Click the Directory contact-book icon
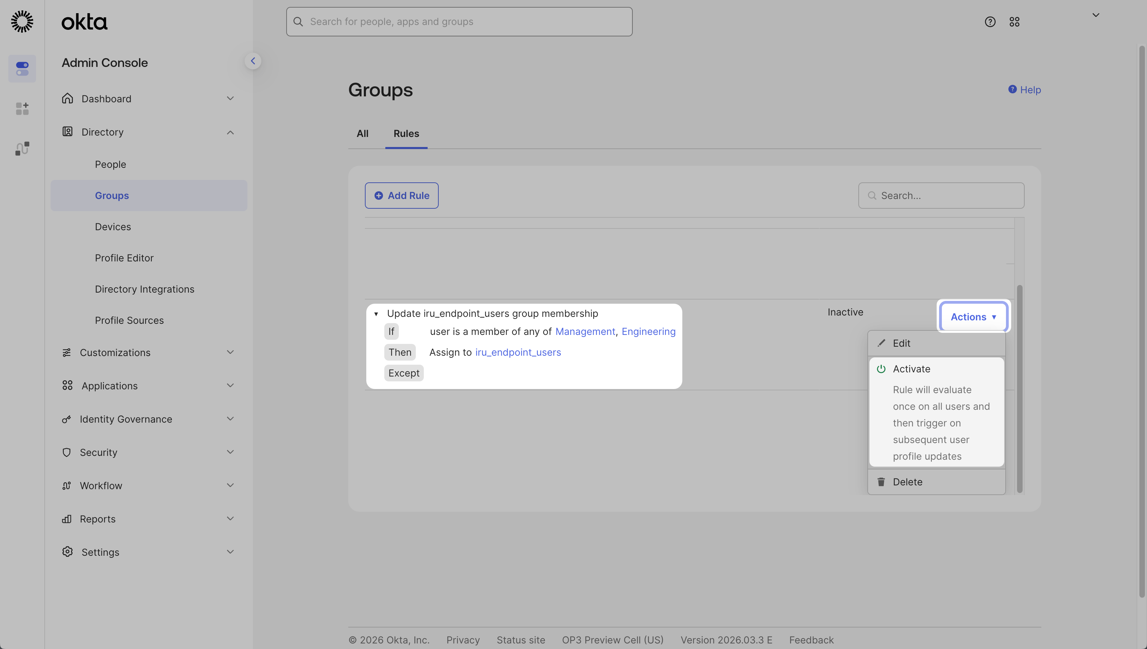 point(67,131)
